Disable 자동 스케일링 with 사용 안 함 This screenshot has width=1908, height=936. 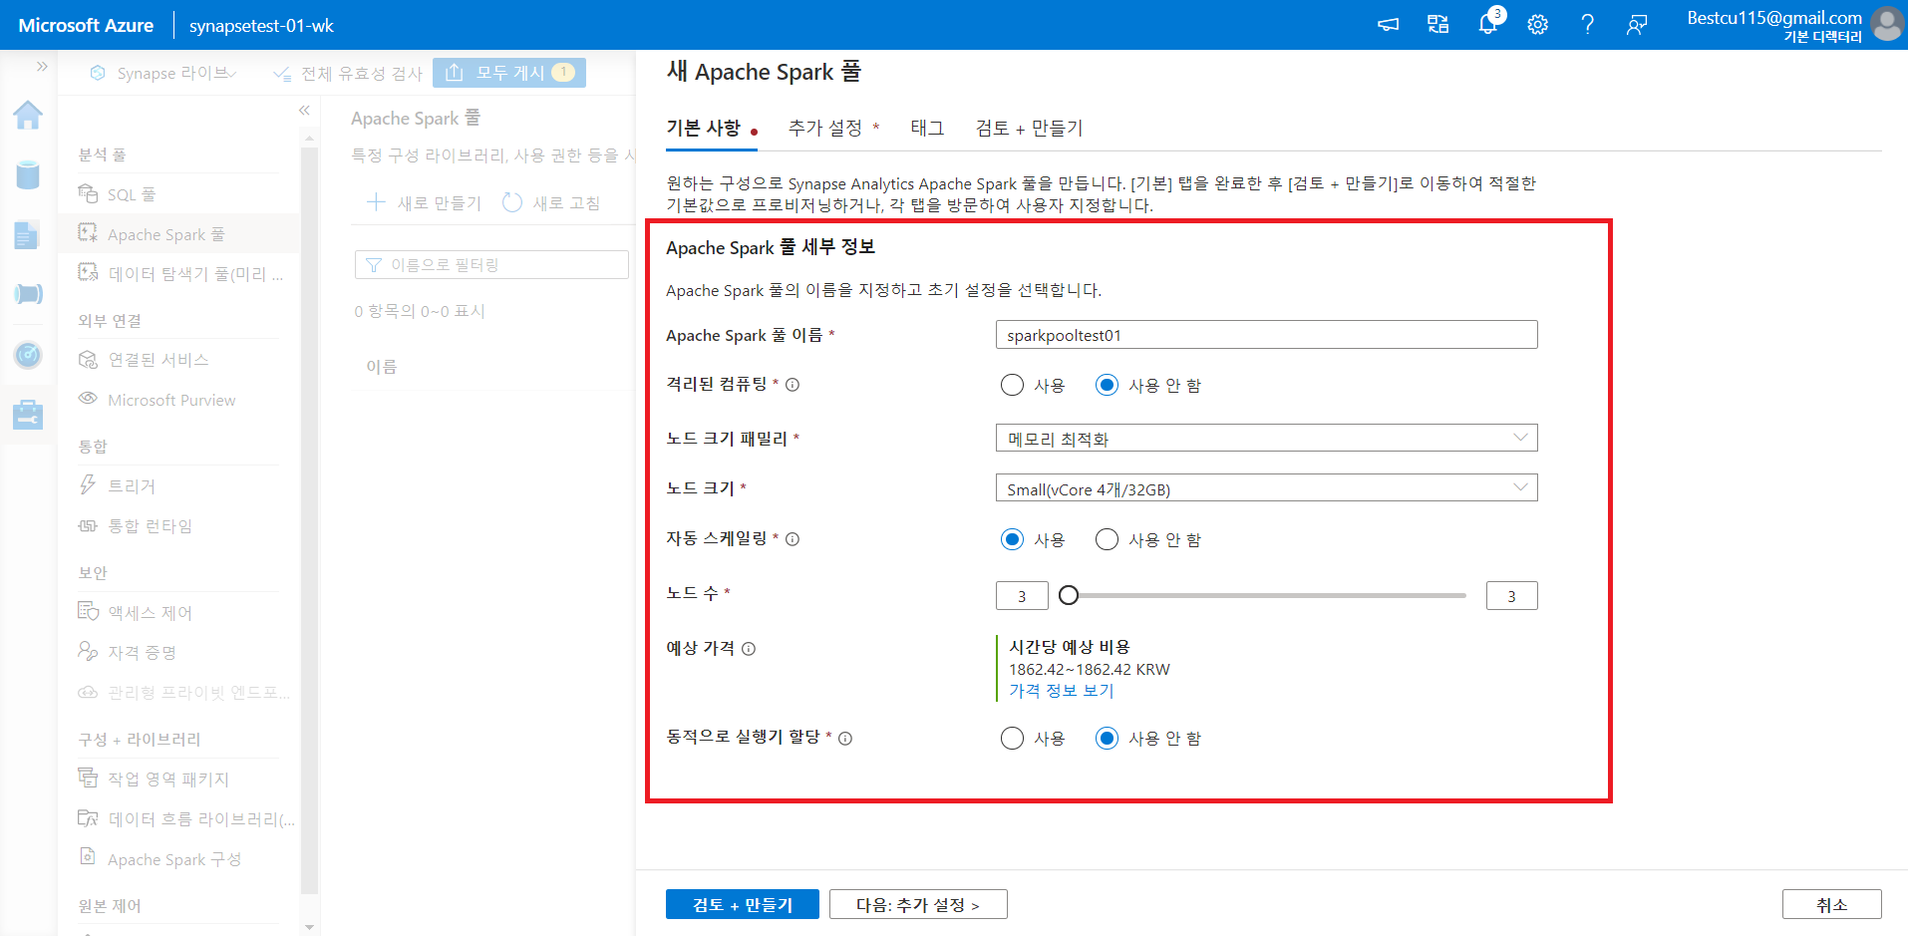1107,539
